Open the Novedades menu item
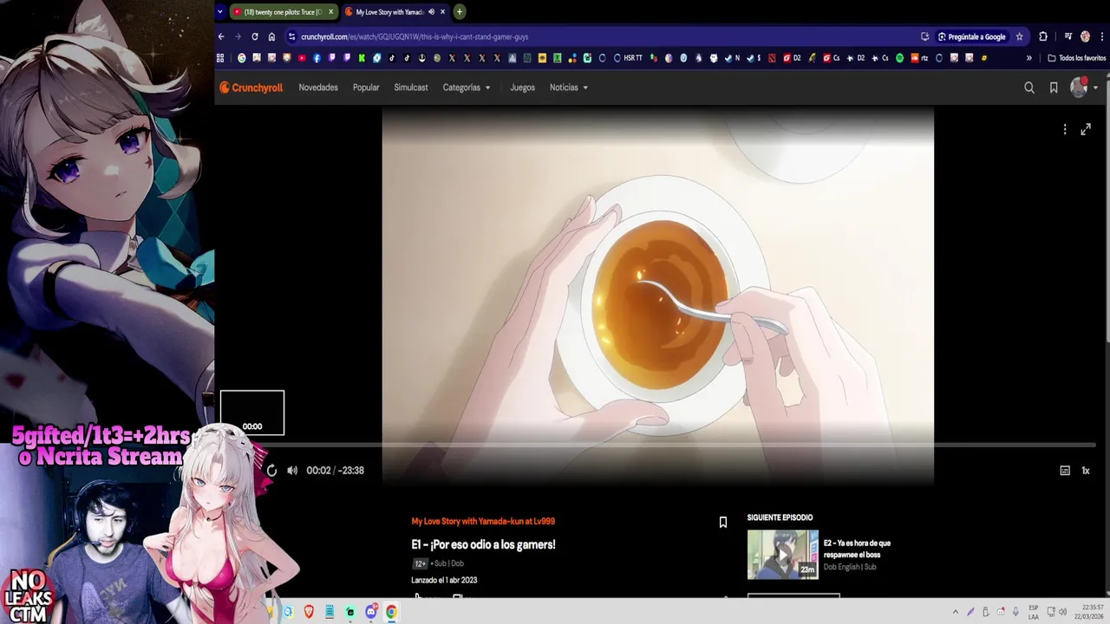The image size is (1110, 624). coord(318,88)
